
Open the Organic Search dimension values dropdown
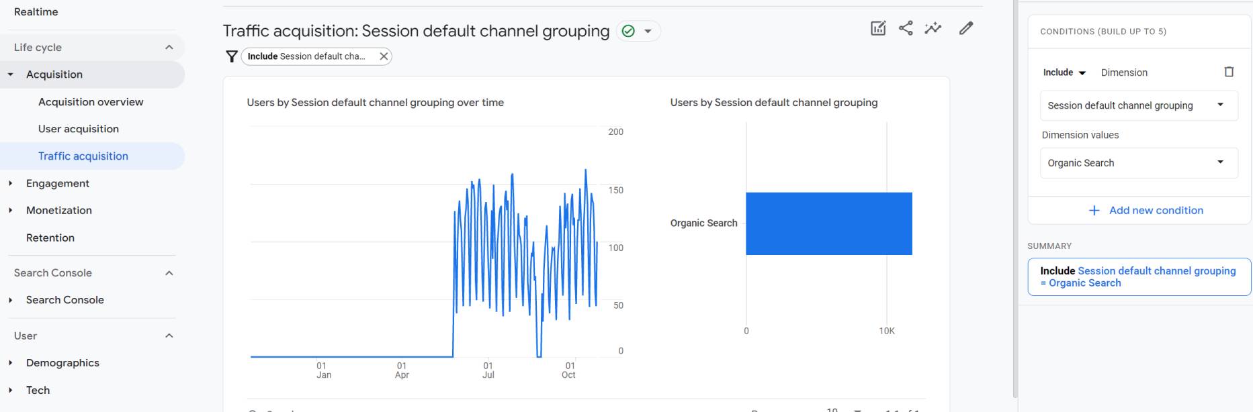[1139, 163]
